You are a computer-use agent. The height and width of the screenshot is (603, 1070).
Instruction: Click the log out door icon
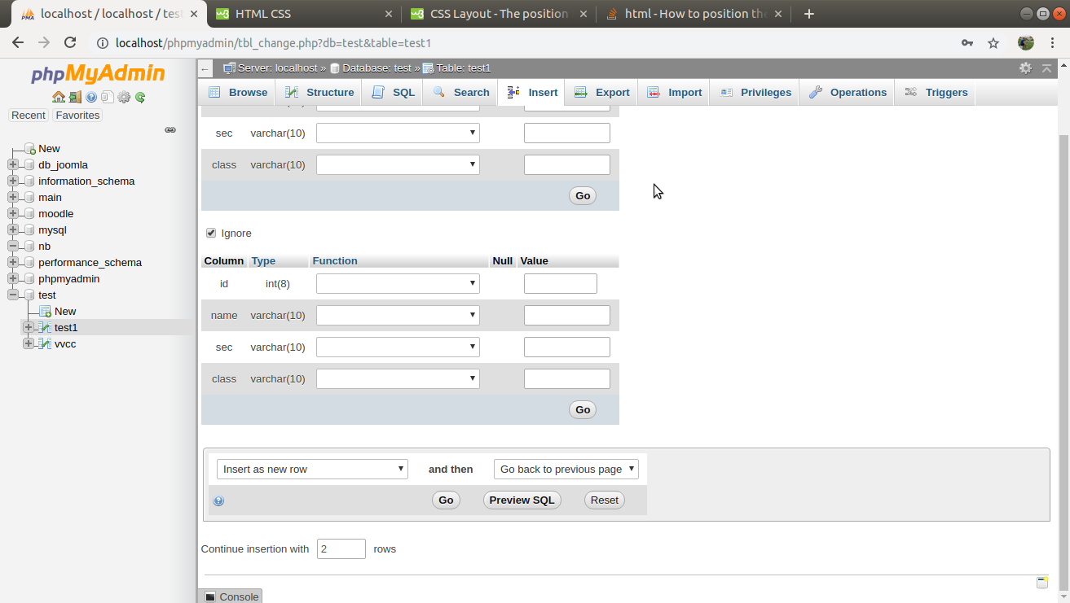74,96
